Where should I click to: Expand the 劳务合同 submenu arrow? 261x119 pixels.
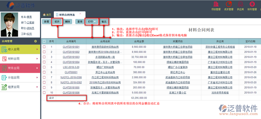click(x=37, y=68)
